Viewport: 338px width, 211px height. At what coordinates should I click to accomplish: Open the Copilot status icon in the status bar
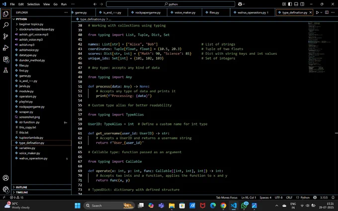point(315,198)
